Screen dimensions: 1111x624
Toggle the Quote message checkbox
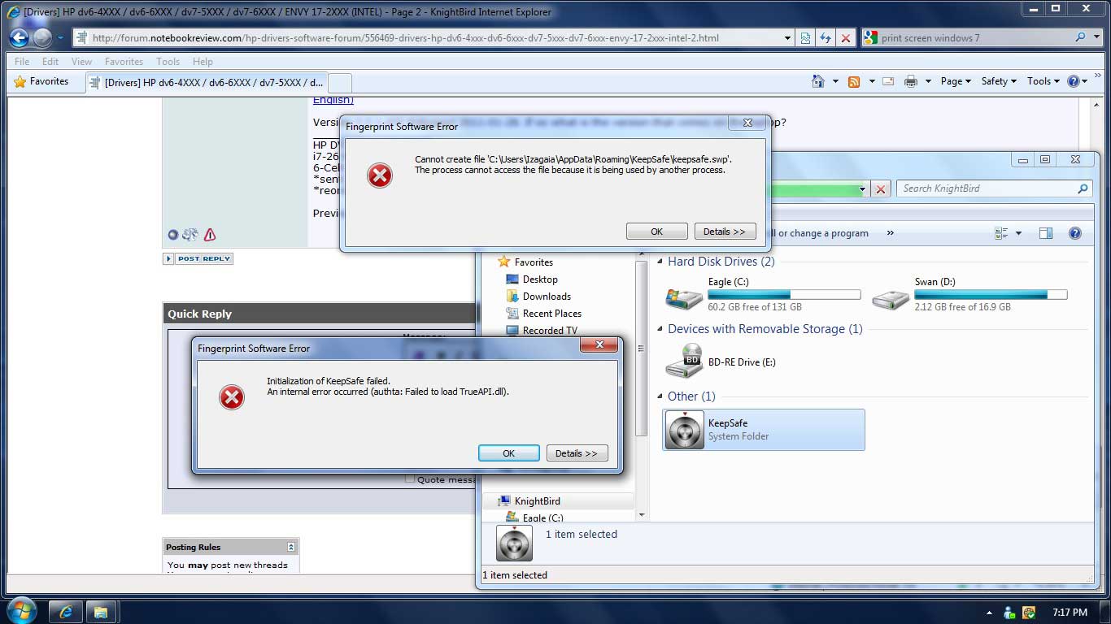pos(410,479)
